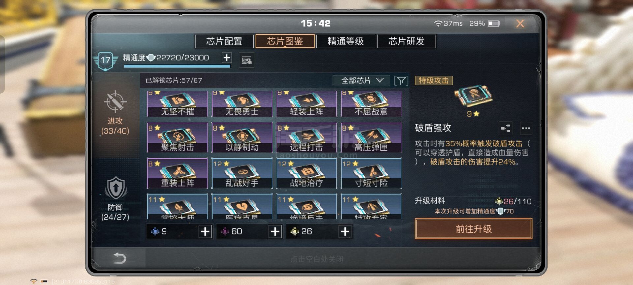Open the mastery info card icon
The width and height of the screenshot is (633, 285).
pos(246,60)
